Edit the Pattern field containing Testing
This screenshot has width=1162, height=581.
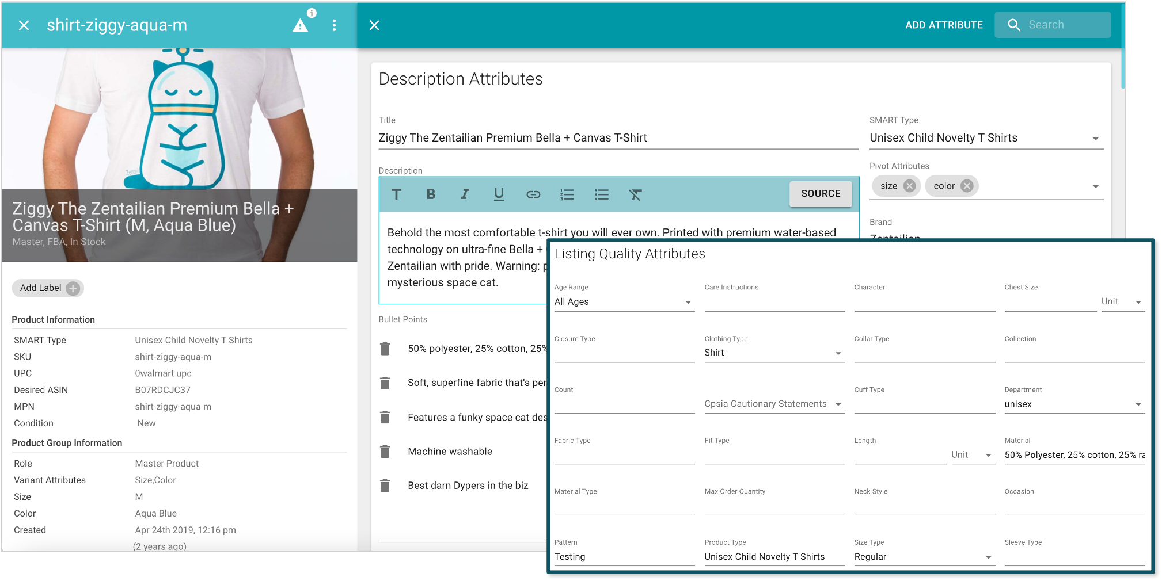[624, 557]
